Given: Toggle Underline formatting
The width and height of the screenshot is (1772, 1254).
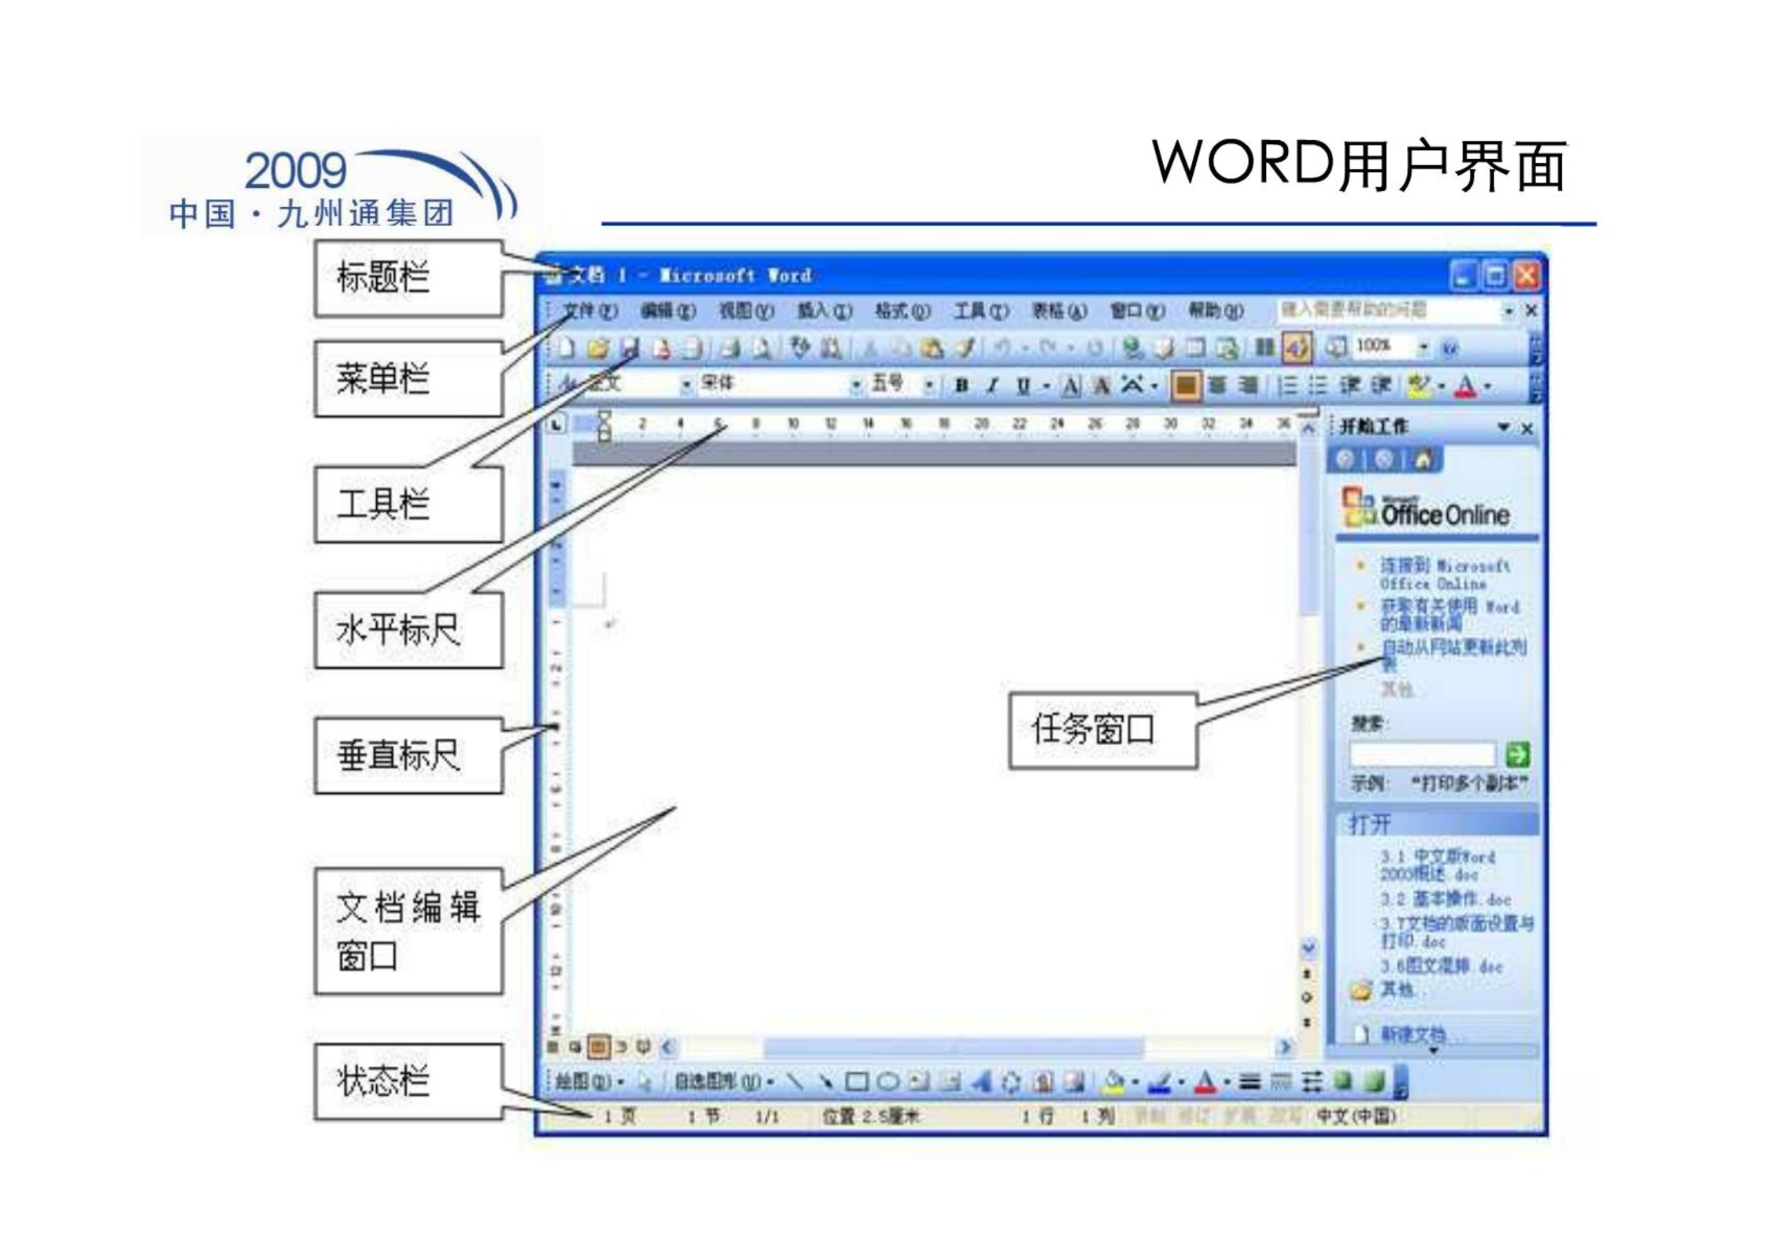Looking at the screenshot, I should [x=1023, y=385].
